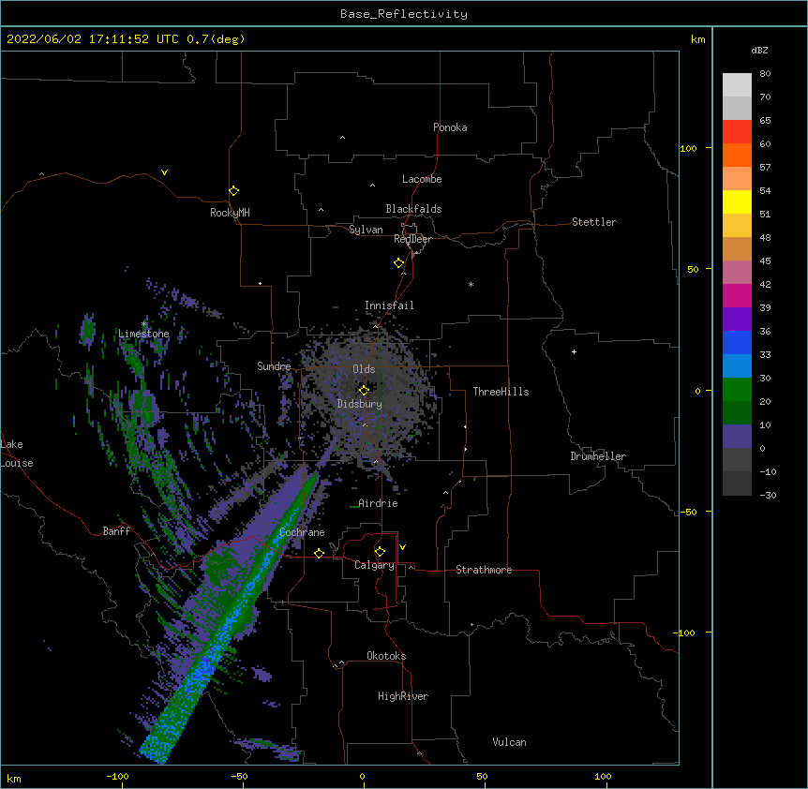The image size is (808, 789).
Task: Click the -100 tick on bottom axis
Action: (x=117, y=776)
